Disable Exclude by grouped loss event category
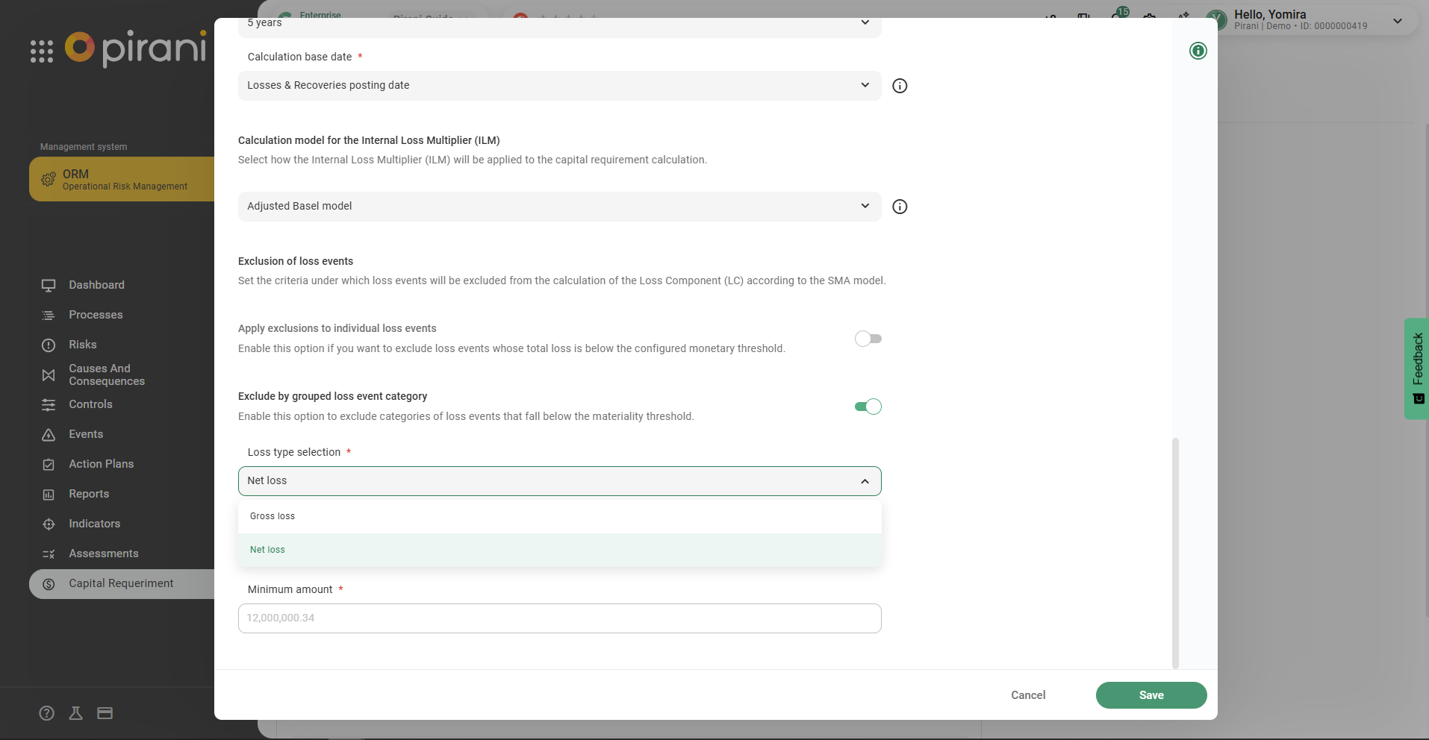 (868, 407)
